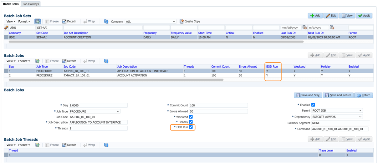Refresh the Batch Jobs table
Viewport: 378px width, 163px height.
click(x=106, y=61)
